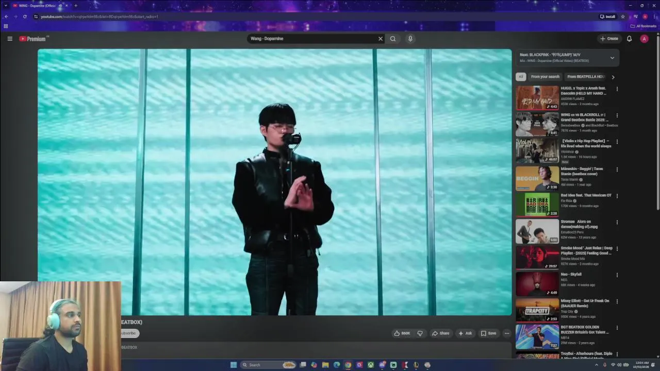
Task: Open the Chrome profile avatar
Action: 645,16
